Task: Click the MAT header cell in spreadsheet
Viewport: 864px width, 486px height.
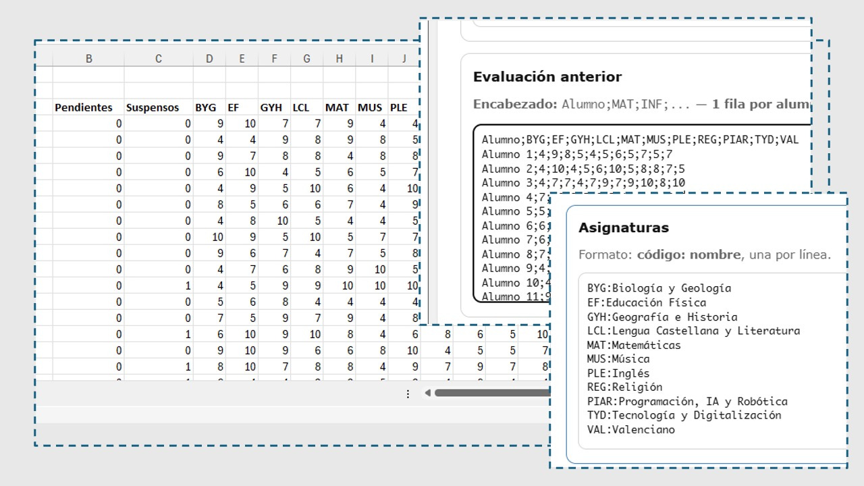Action: 339,107
